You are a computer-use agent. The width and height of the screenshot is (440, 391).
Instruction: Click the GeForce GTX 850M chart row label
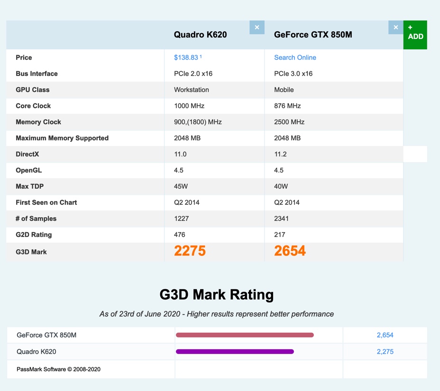point(46,335)
